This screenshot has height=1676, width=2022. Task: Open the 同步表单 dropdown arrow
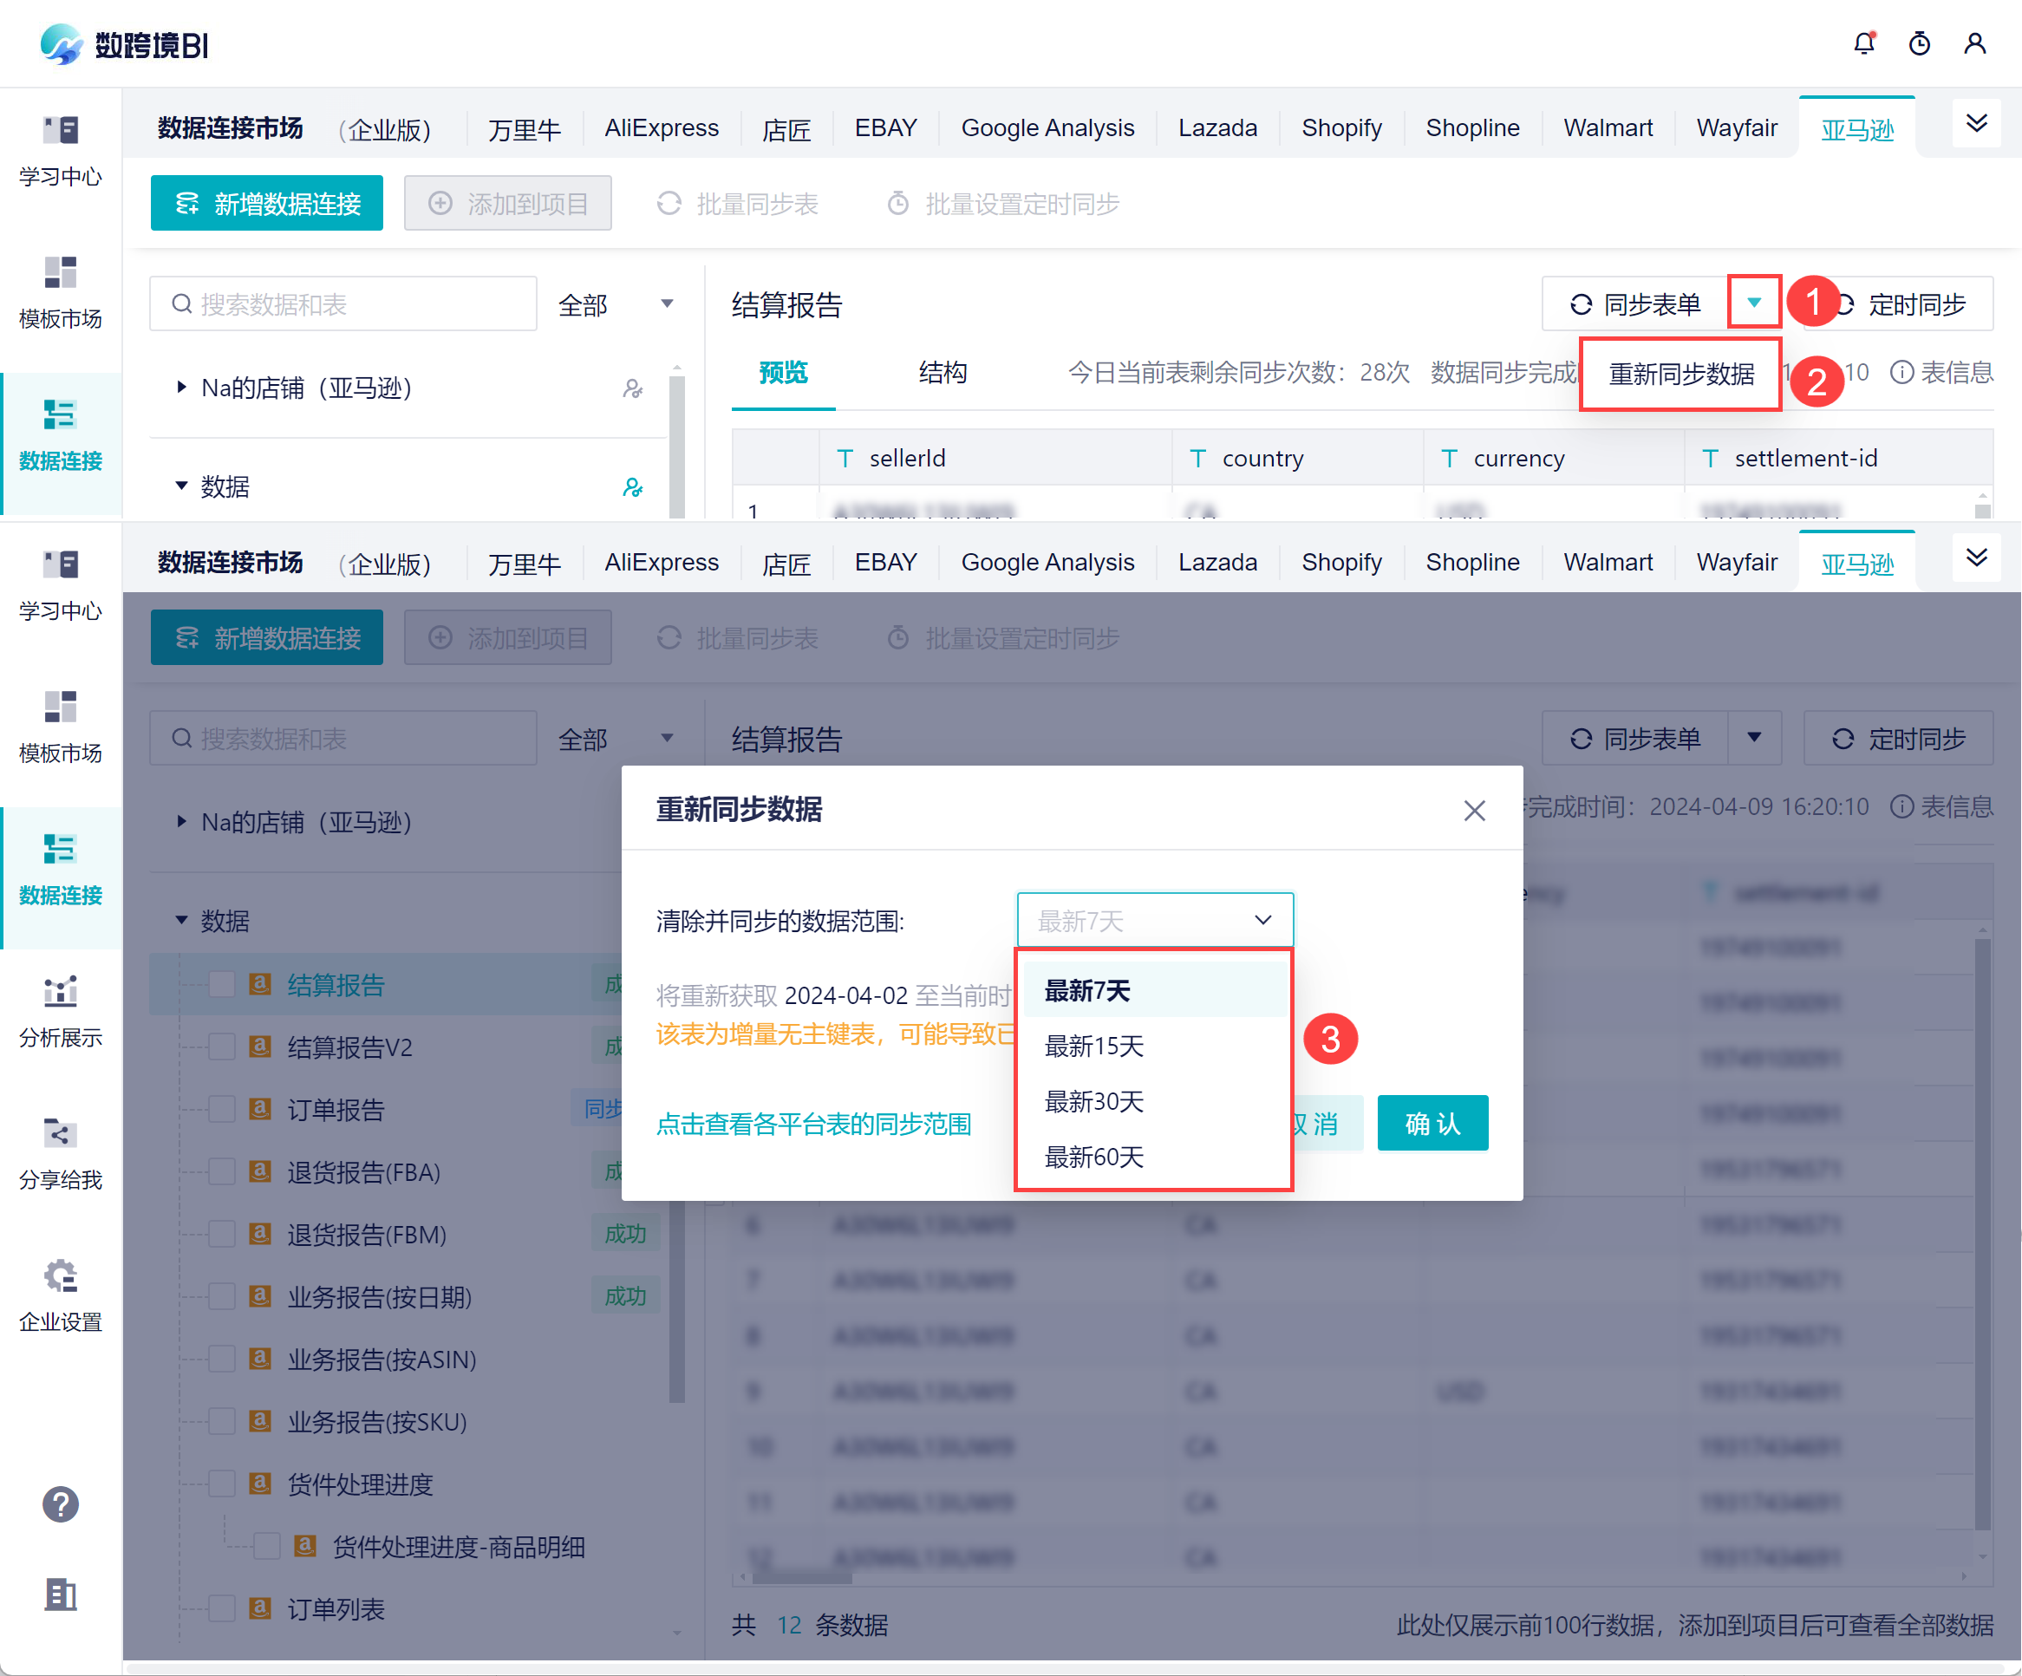point(1753,304)
